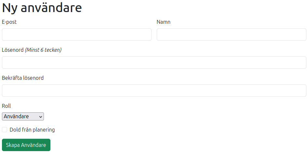Click the Namn label above its field
The height and width of the screenshot is (156, 308).
pos(163,22)
